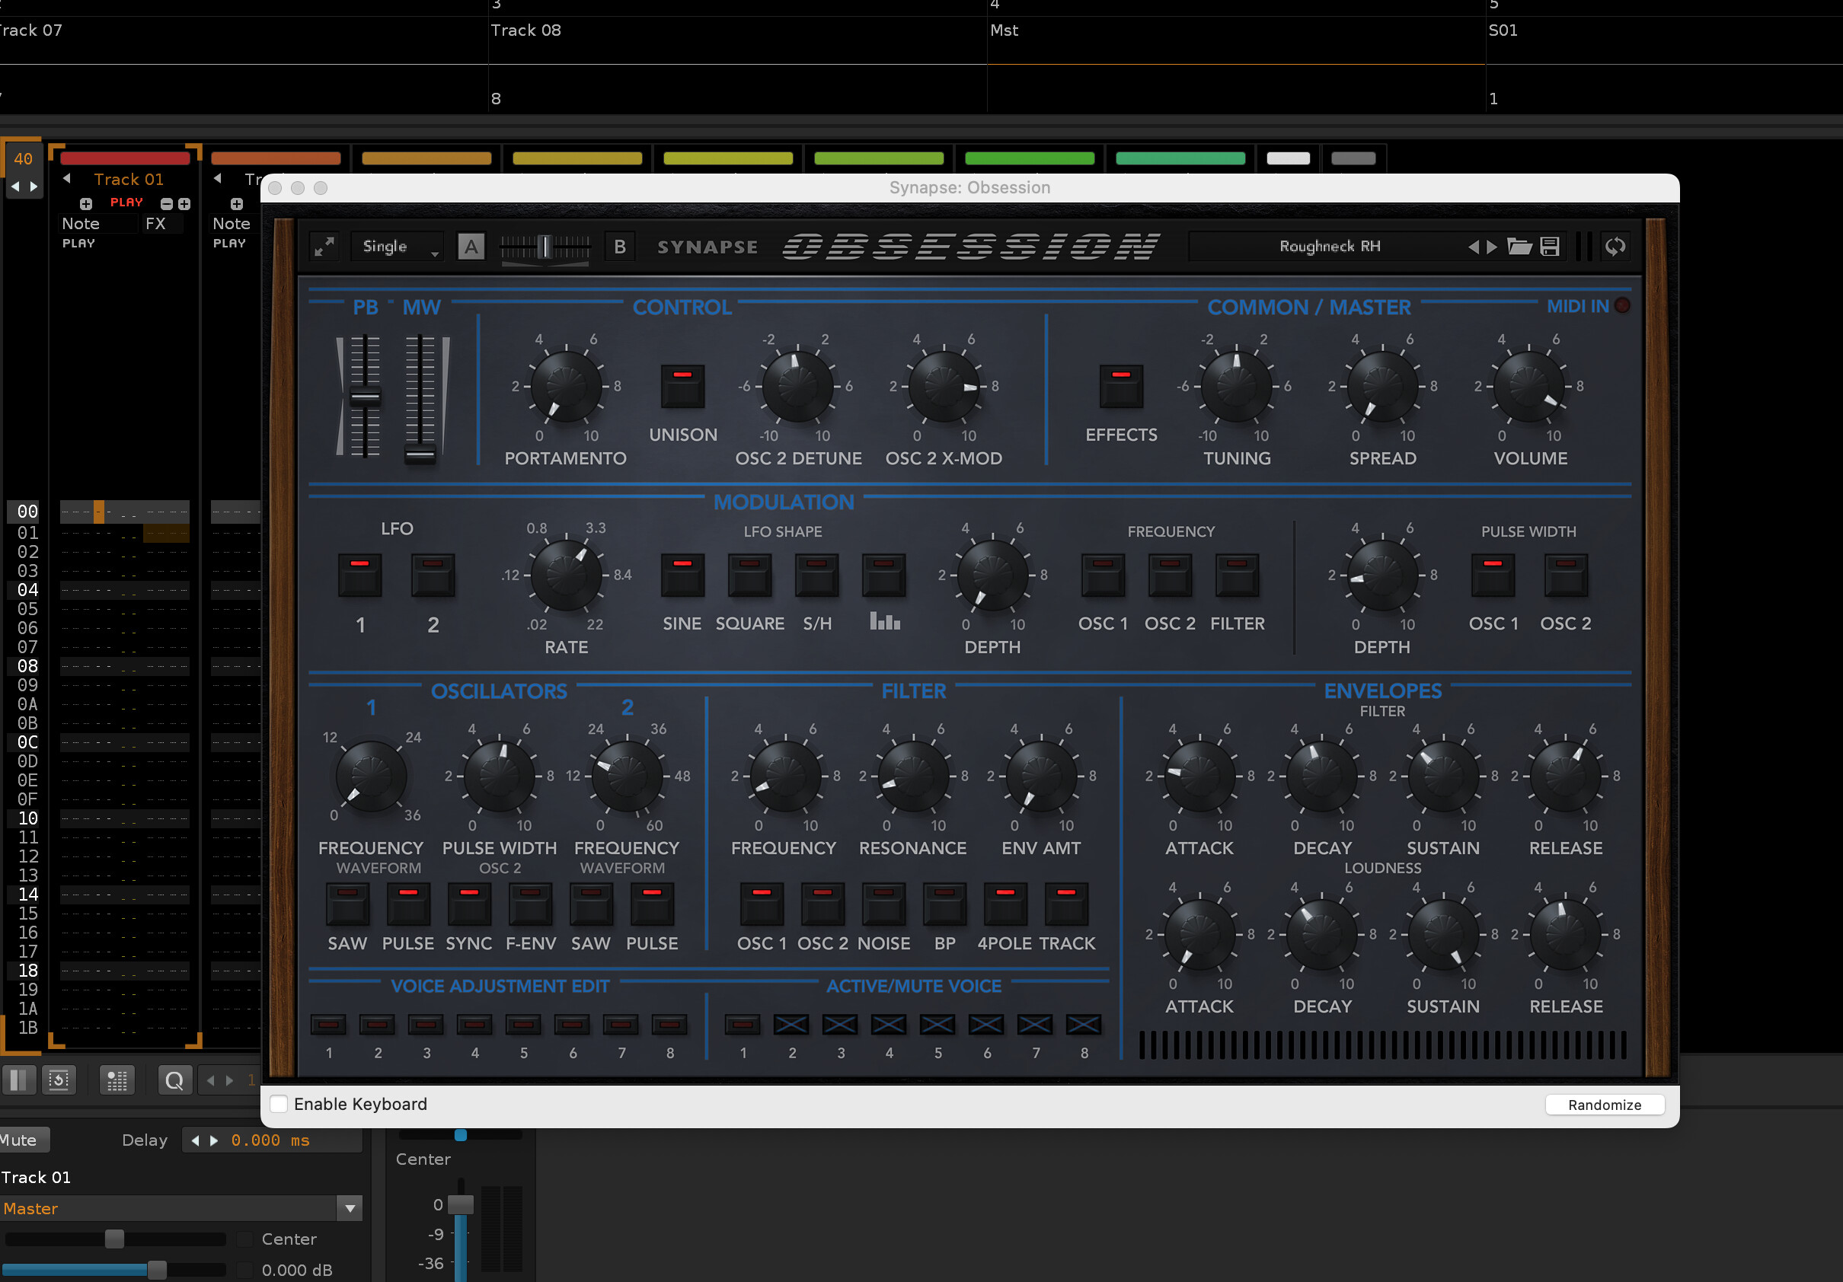Click the Track 01 volume slider handle
The height and width of the screenshot is (1282, 1843).
[x=158, y=1270]
